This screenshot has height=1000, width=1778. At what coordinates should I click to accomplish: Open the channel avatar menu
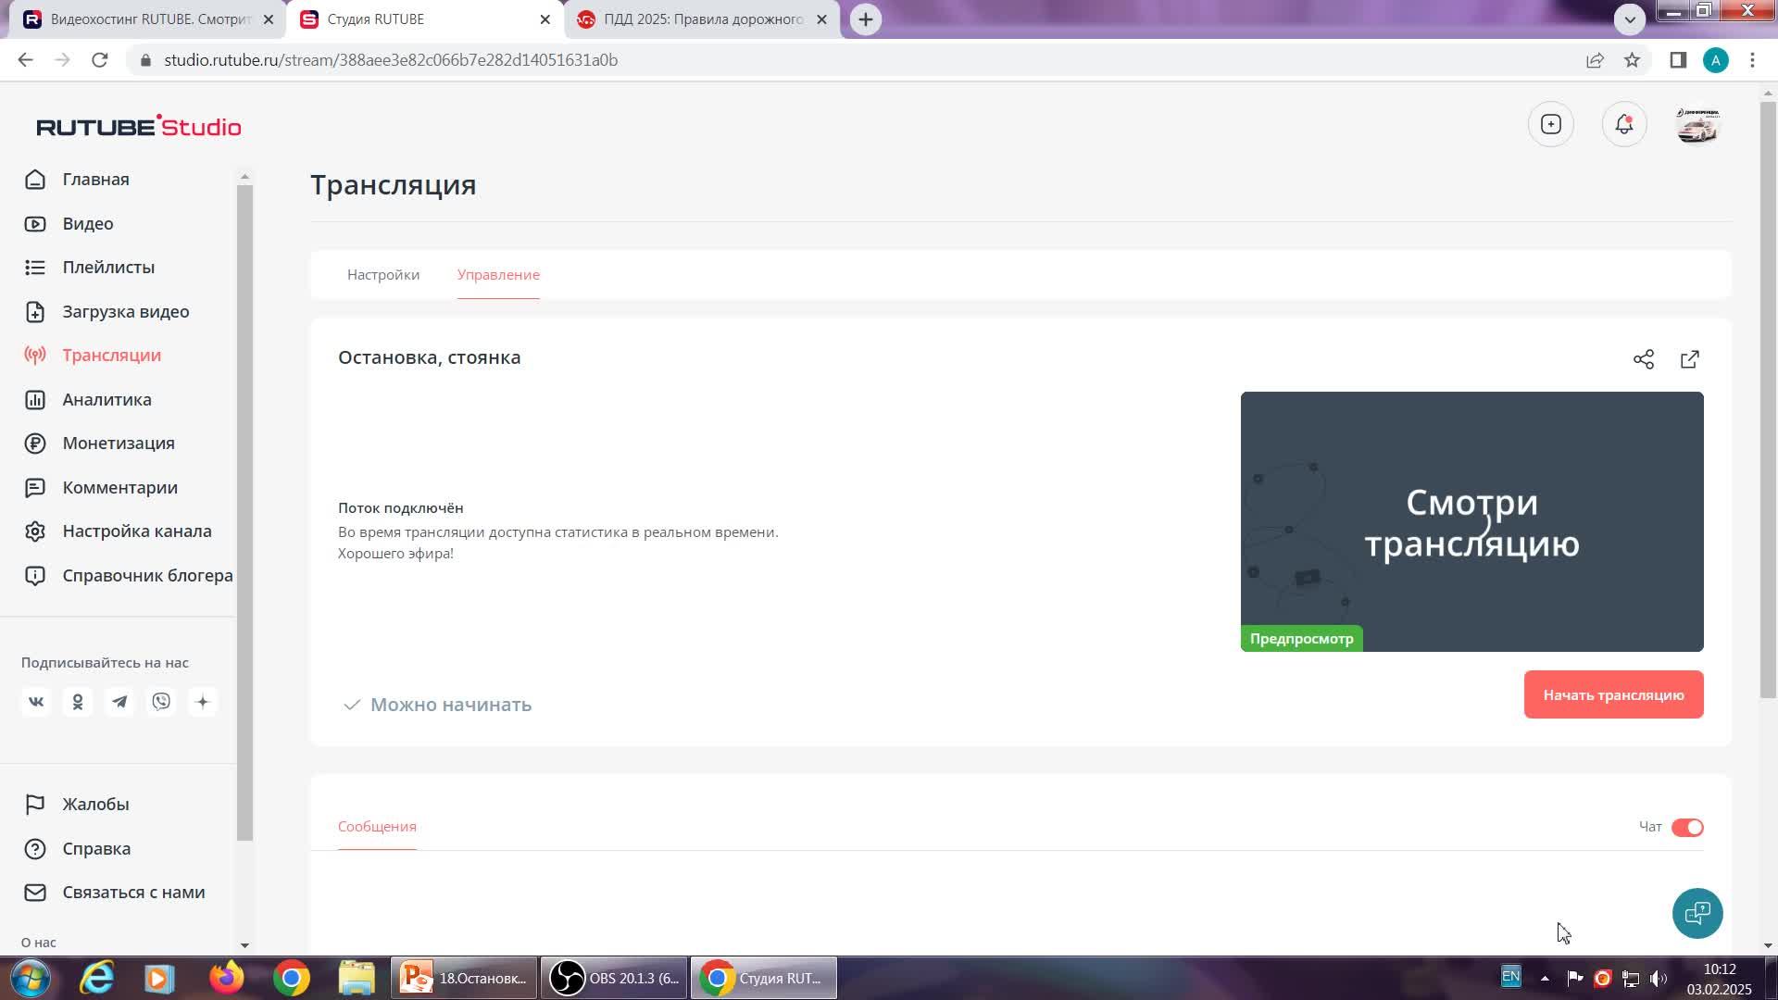point(1697,124)
